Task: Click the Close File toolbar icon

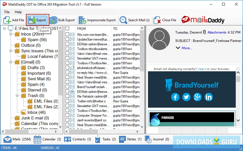Action: [157, 20]
